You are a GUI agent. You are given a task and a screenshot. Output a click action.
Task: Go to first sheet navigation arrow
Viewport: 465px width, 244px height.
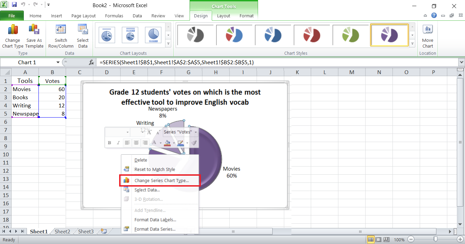[x=4, y=231]
